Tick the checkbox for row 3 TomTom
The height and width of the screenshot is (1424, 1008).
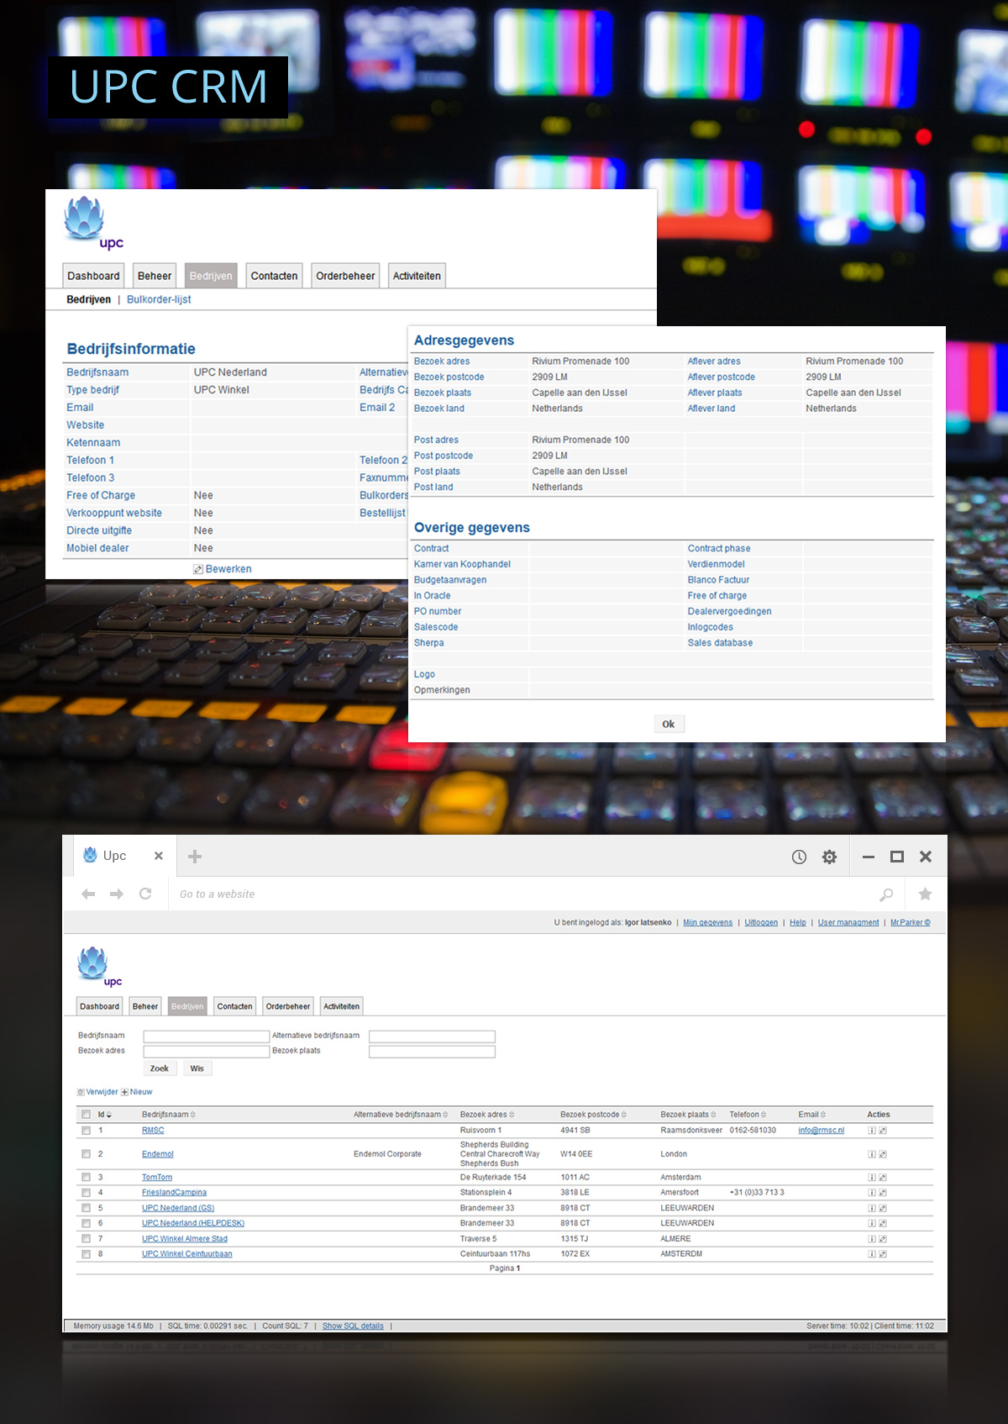pyautogui.click(x=86, y=1178)
